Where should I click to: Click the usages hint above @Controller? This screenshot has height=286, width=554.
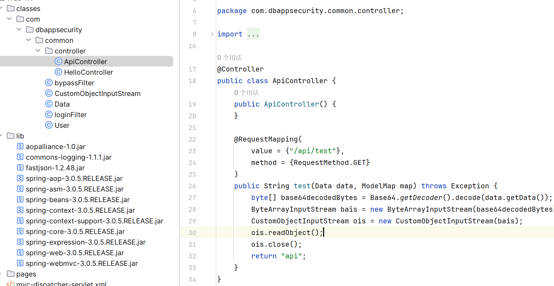point(230,57)
